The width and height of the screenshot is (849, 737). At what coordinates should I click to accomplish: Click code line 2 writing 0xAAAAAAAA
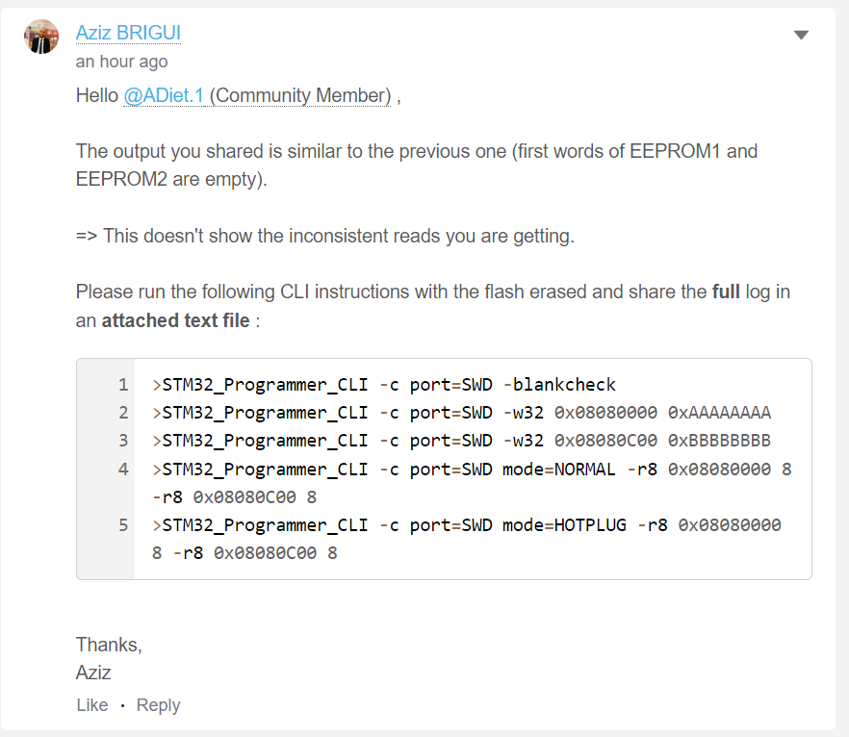tap(461, 413)
